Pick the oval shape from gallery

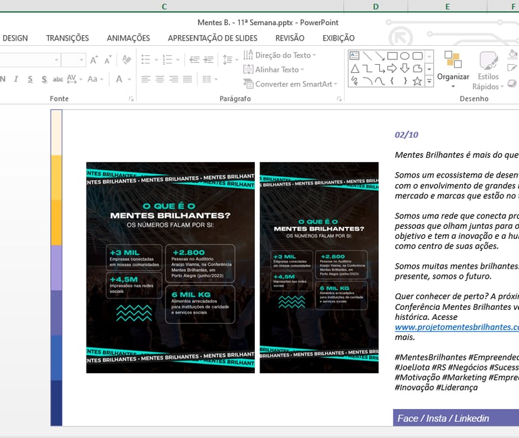pos(405,56)
